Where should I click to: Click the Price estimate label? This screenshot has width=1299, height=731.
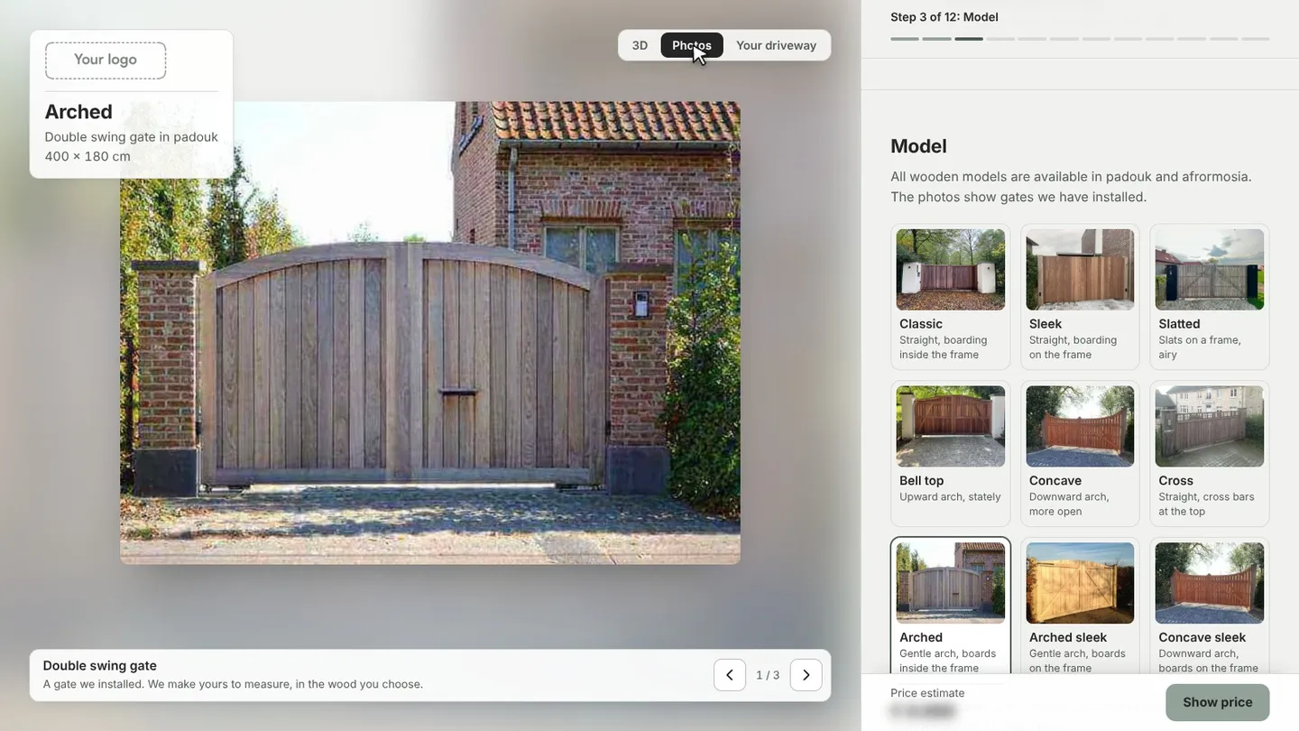click(927, 693)
